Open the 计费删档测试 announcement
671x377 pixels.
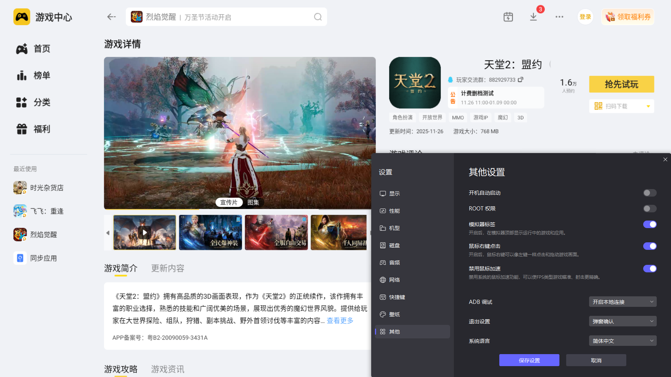point(496,98)
